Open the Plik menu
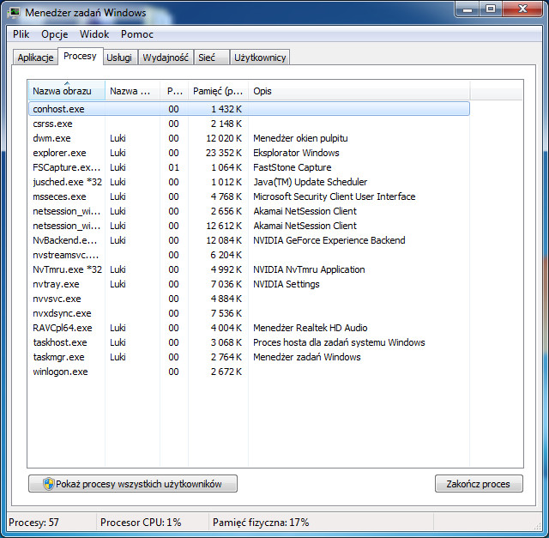The width and height of the screenshot is (549, 538). [21, 34]
